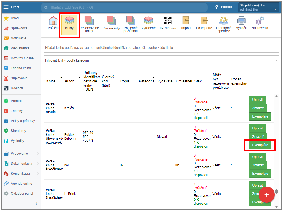Open the Administrátor account dropdown
The image size is (283, 211).
coord(258,7)
